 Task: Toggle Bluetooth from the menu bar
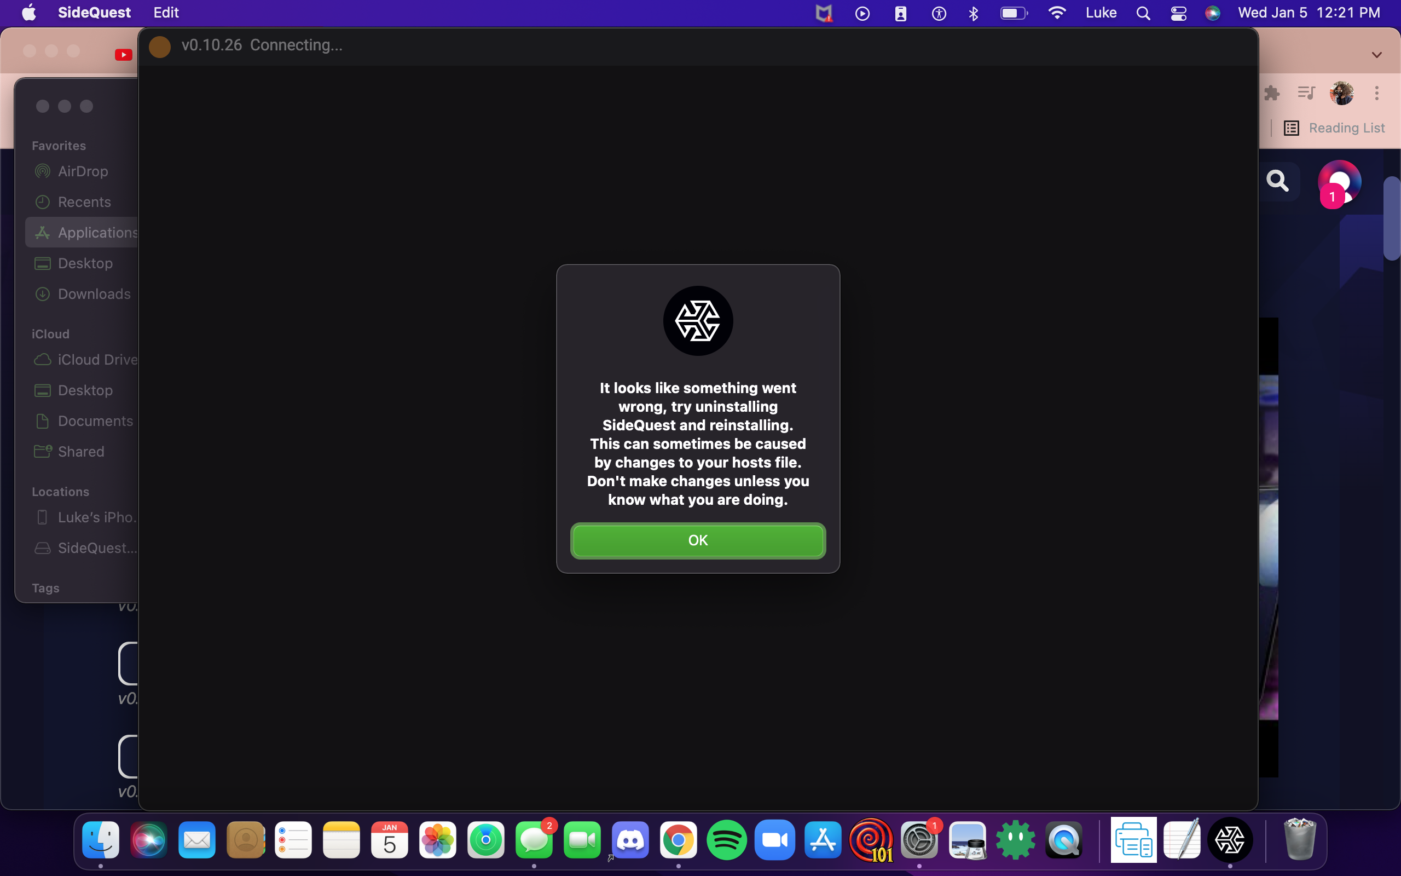[973, 13]
